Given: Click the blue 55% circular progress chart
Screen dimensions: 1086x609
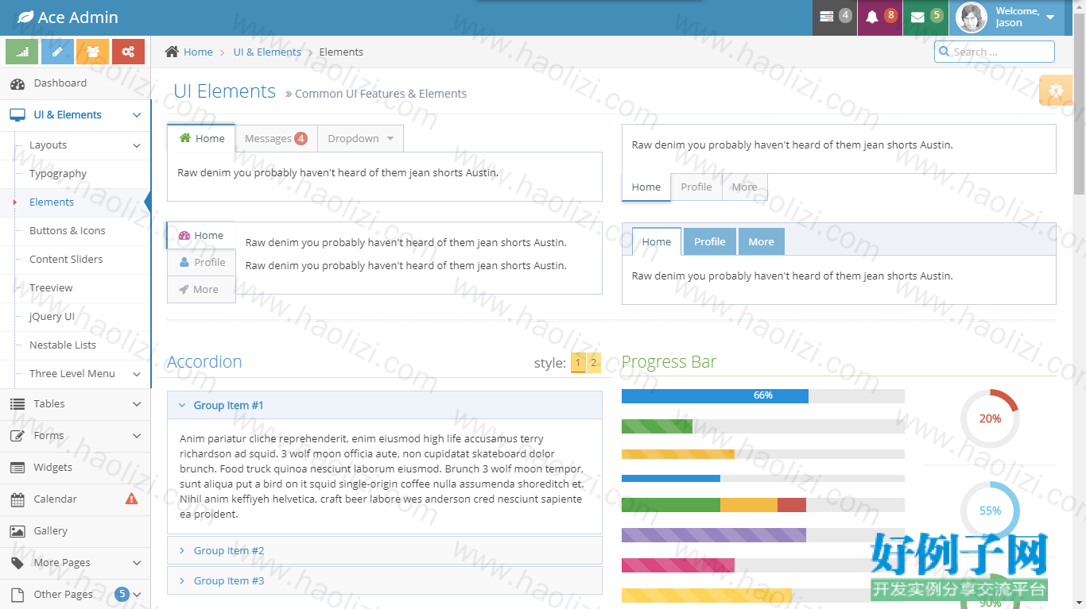Looking at the screenshot, I should tap(990, 511).
